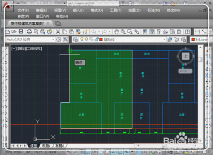This screenshot has width=213, height=155.
Task: Toggle layer on/off light bulb icon
Action: (82, 39)
